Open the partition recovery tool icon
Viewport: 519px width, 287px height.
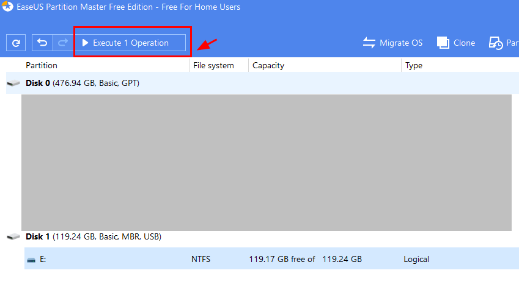[496, 43]
